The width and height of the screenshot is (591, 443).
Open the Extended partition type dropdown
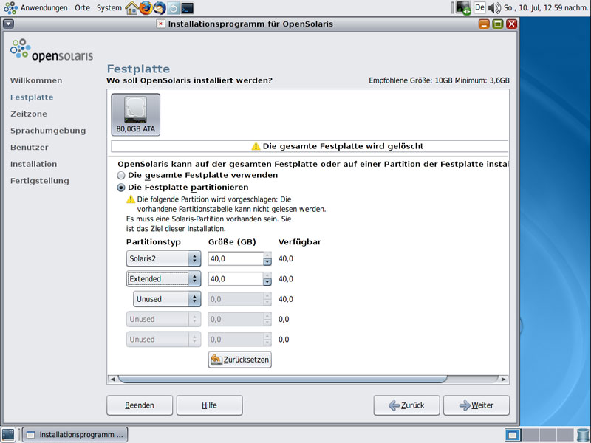click(163, 279)
